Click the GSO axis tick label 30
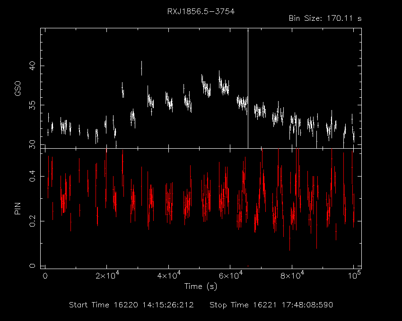This screenshot has width=402, height=321. point(33,144)
